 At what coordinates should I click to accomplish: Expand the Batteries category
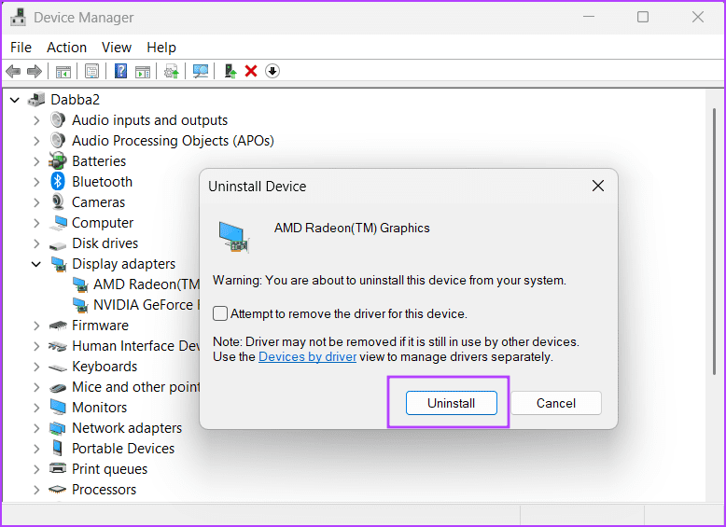(36, 161)
